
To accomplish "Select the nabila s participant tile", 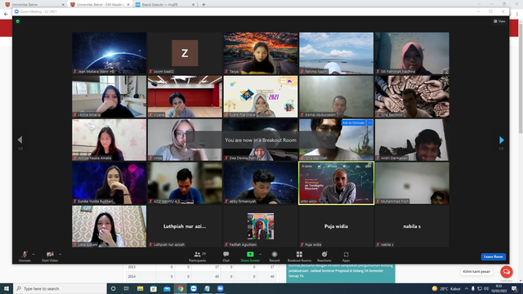I will tap(412, 226).
